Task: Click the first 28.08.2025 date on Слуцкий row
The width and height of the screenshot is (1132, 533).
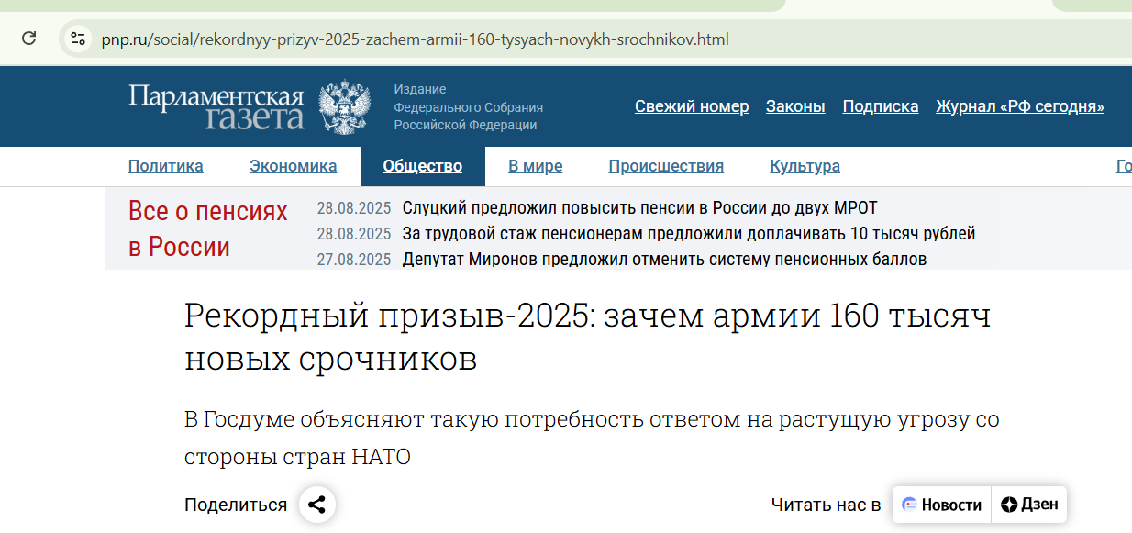Action: click(354, 207)
